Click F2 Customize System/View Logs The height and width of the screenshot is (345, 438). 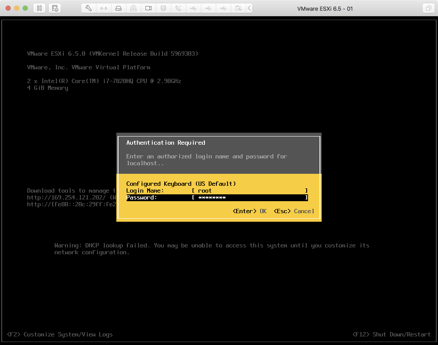click(x=60, y=334)
